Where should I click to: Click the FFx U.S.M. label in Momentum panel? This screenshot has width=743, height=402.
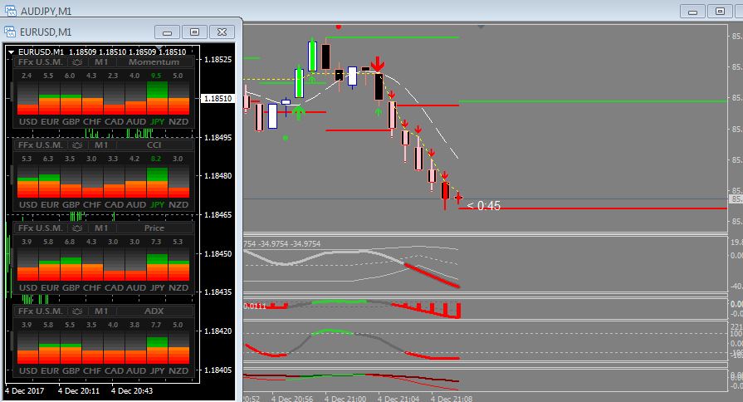pos(40,62)
